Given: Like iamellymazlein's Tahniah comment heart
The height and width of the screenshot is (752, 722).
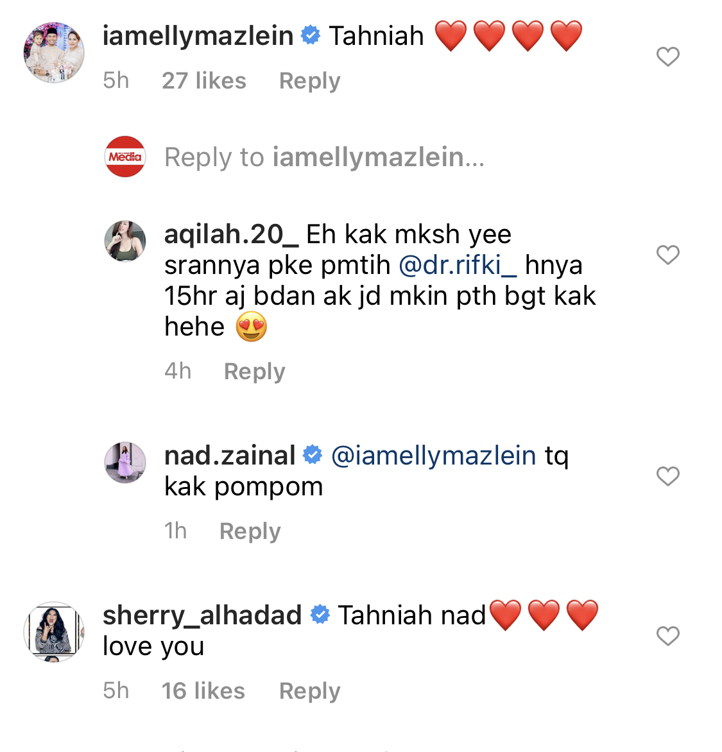Looking at the screenshot, I should point(668,56).
